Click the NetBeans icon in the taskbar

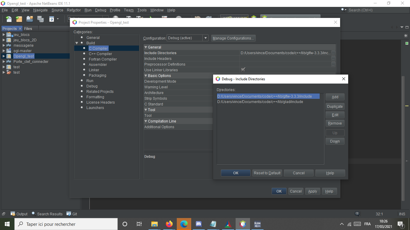[x=243, y=224]
